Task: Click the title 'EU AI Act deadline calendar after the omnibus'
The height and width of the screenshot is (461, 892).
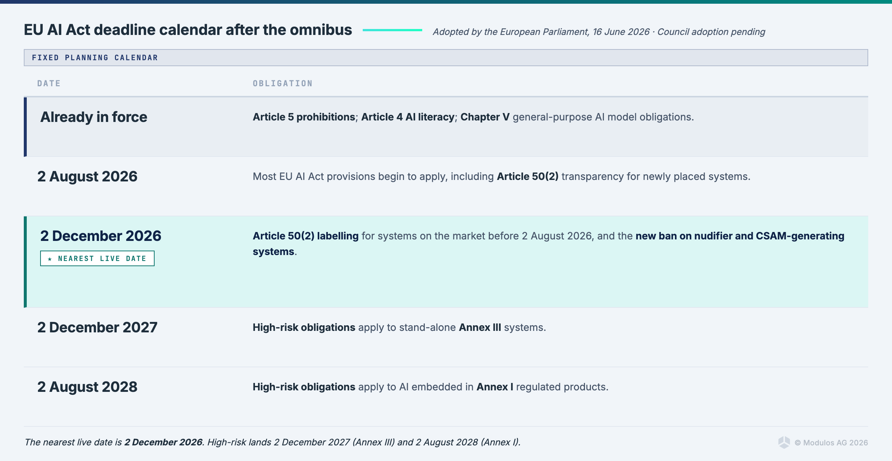Action: click(x=188, y=30)
